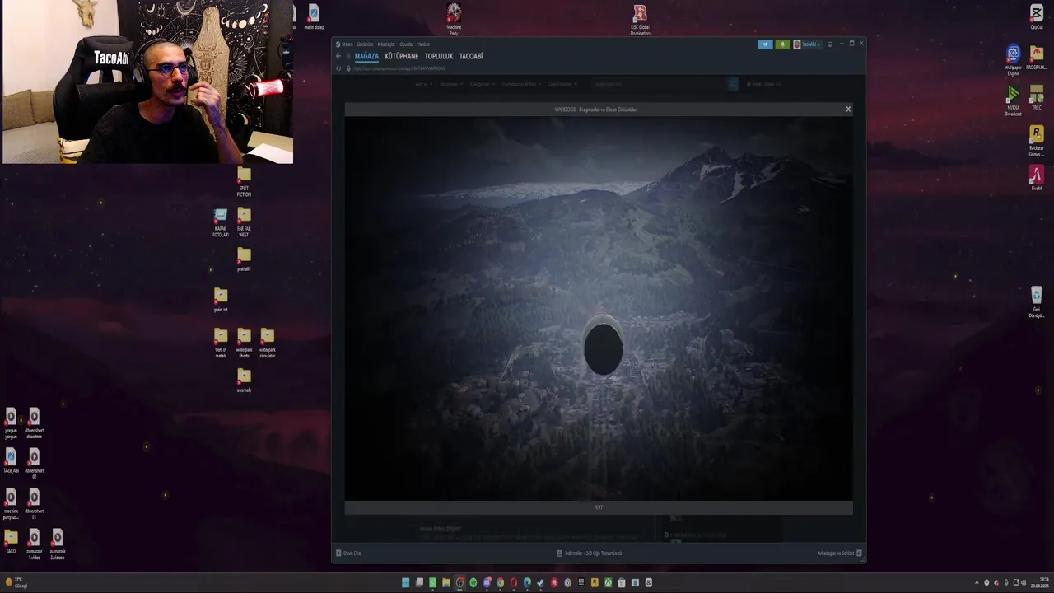Click the Steam store search field
The width and height of the screenshot is (1054, 593).
coord(659,84)
